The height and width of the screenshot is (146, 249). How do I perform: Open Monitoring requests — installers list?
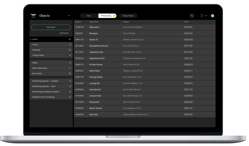pyautogui.click(x=51, y=81)
